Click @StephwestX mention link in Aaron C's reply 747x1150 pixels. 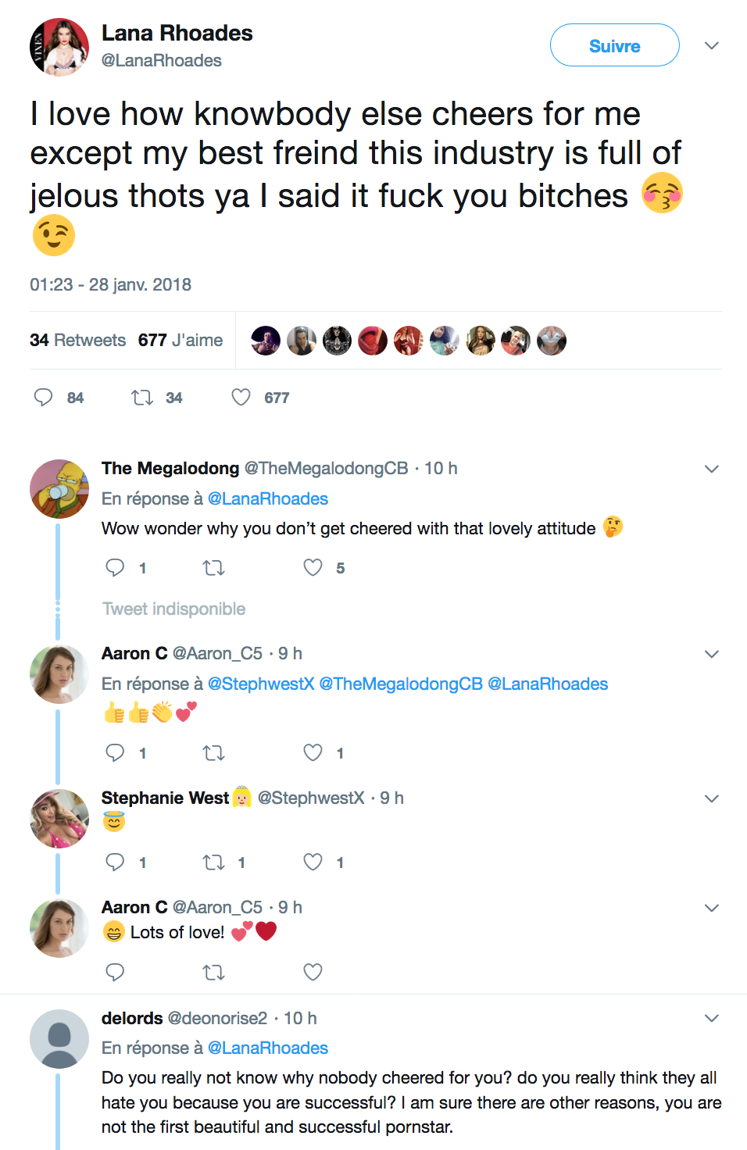261,684
